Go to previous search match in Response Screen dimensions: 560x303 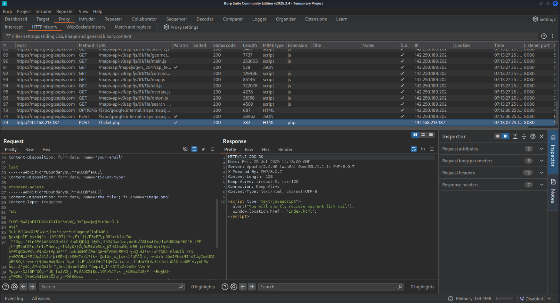[x=243, y=287]
